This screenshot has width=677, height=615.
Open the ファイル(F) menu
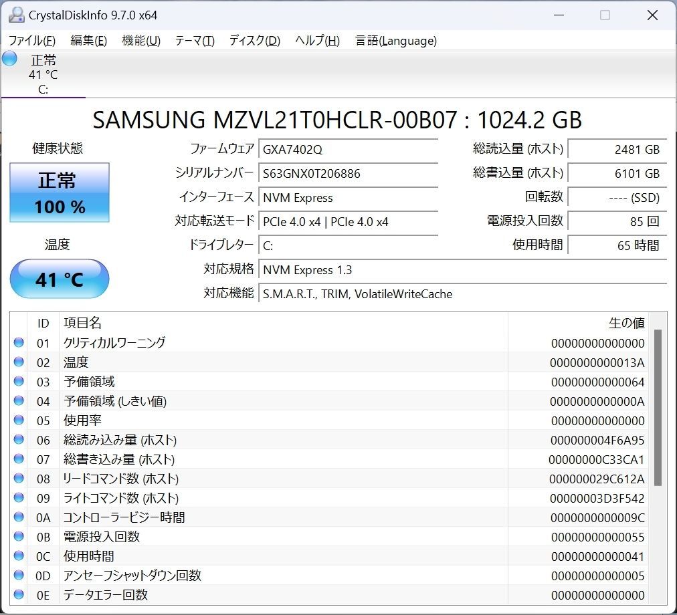31,41
